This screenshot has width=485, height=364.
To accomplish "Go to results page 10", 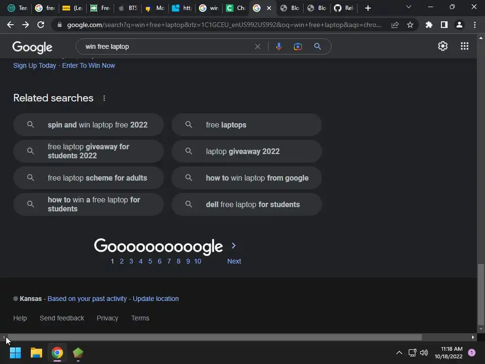I will point(198,261).
